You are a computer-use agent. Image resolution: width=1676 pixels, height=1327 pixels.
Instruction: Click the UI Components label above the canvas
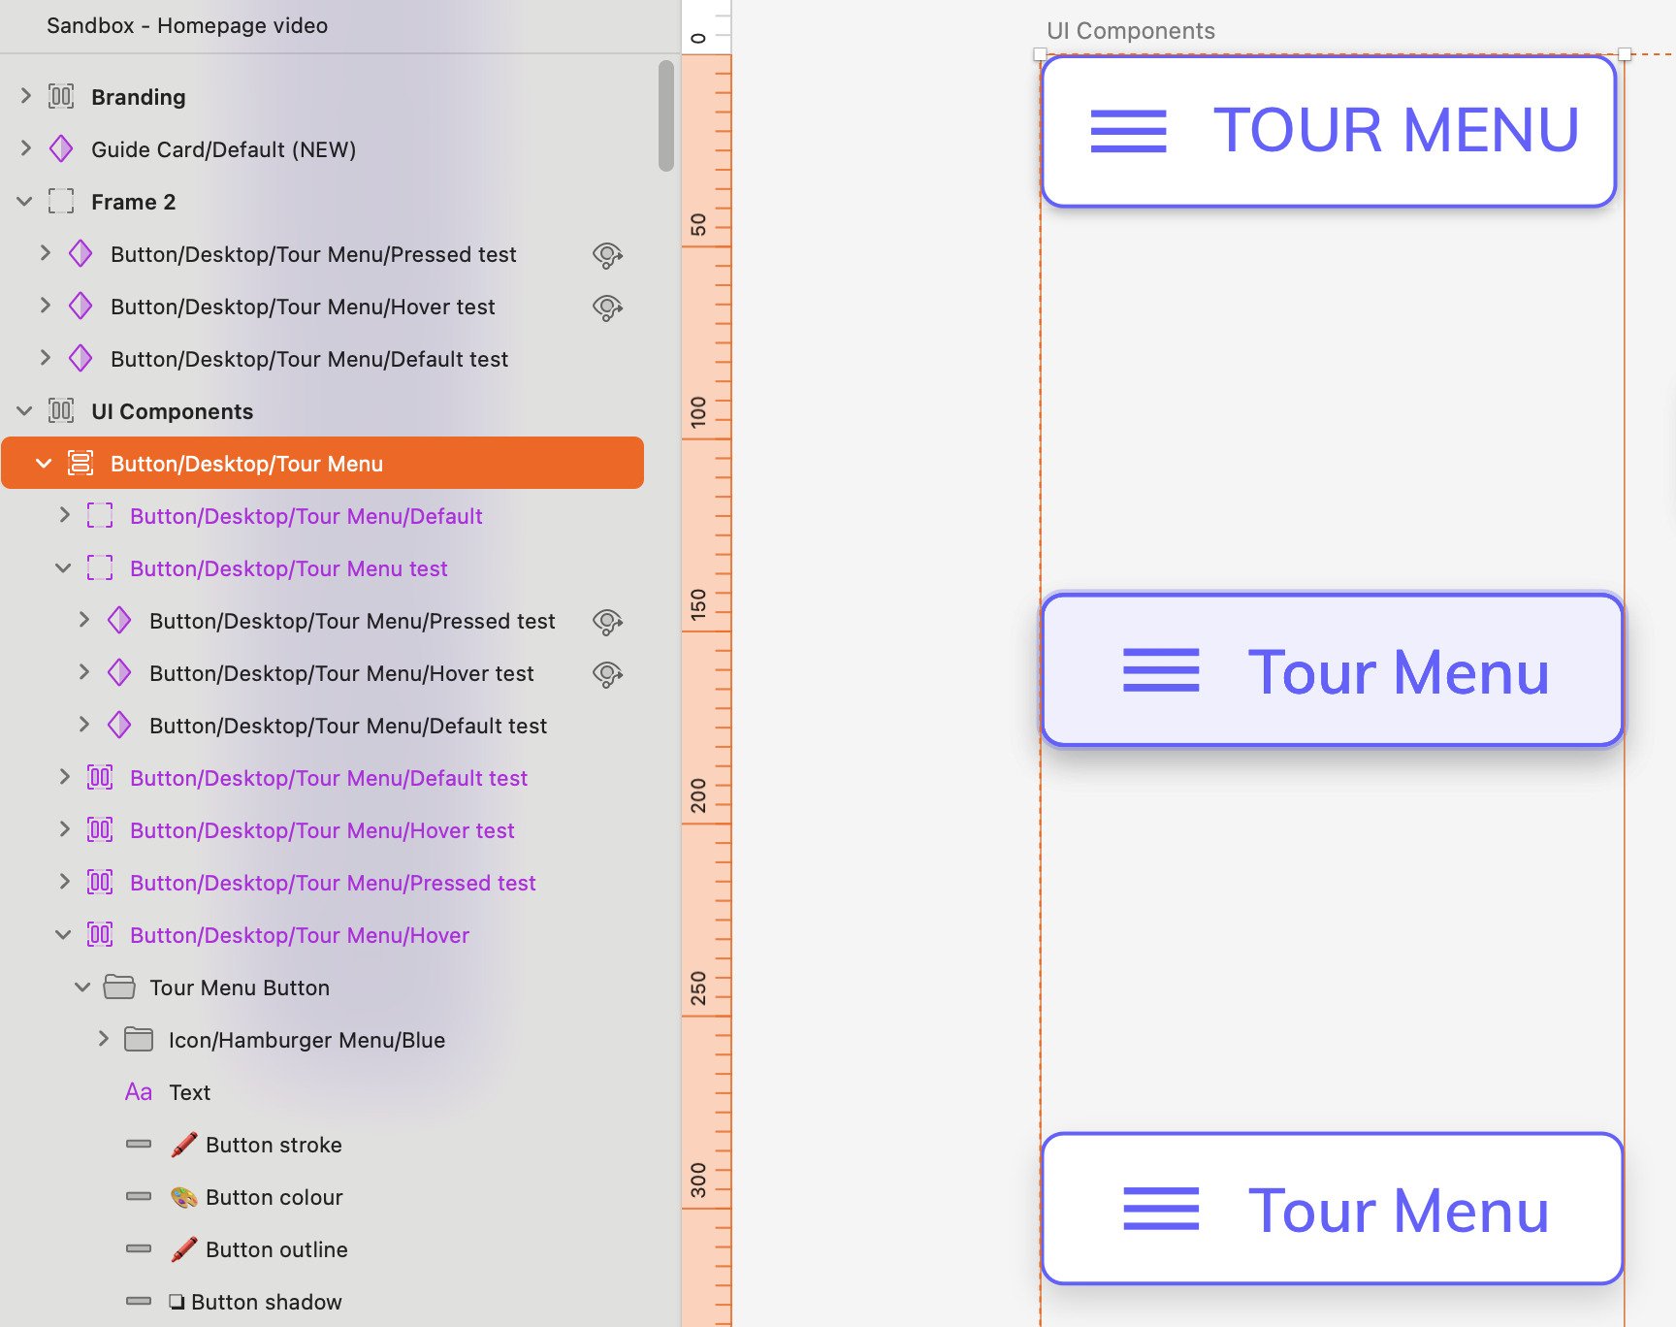click(1130, 31)
